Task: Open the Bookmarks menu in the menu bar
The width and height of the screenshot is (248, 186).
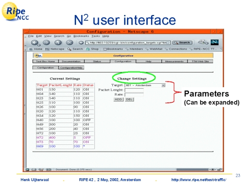Action: pyautogui.click(x=81, y=36)
